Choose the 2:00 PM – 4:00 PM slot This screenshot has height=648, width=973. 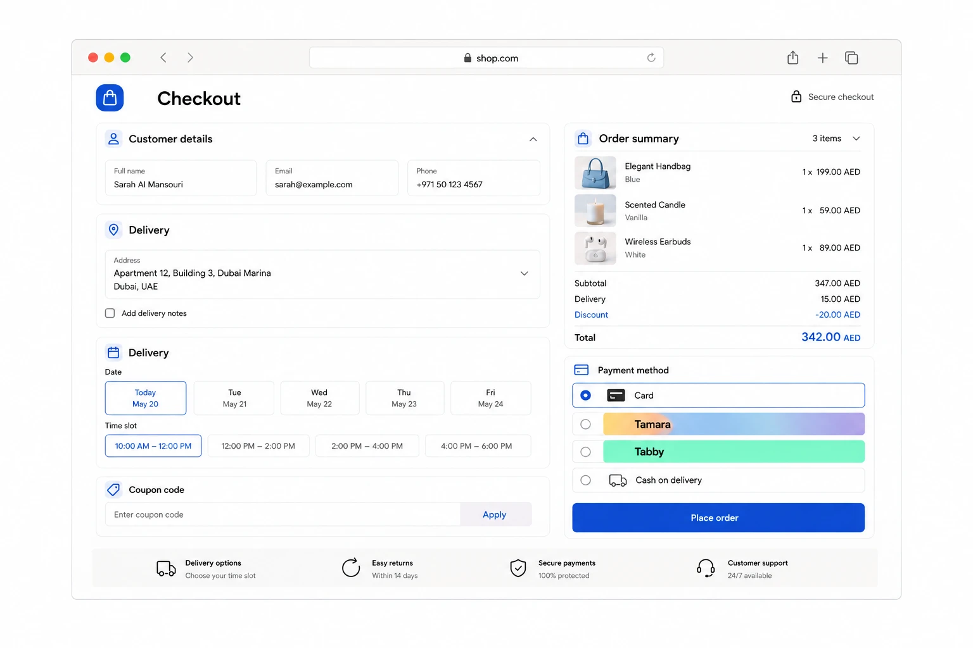(x=367, y=446)
